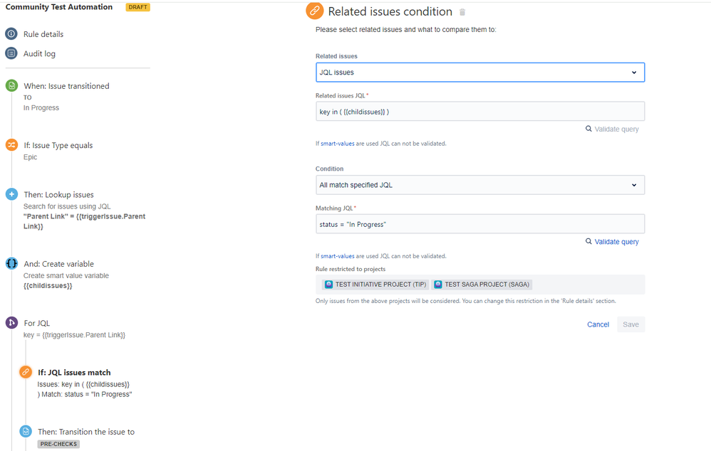Click the Epic issue type text
Screen dimensions: 711x451
(31, 157)
